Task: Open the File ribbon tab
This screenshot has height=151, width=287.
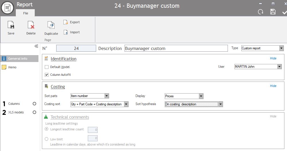Action: point(26,13)
